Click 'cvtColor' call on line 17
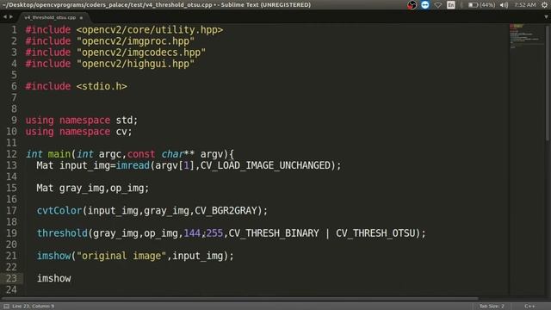Screen dimensions: 551x310 click(59, 210)
